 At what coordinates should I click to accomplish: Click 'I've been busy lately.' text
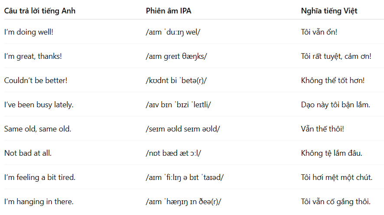[39, 105]
